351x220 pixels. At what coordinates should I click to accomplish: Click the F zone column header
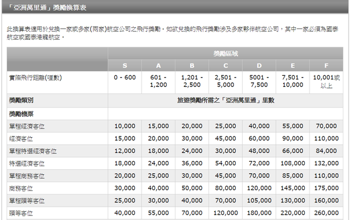[326, 65]
